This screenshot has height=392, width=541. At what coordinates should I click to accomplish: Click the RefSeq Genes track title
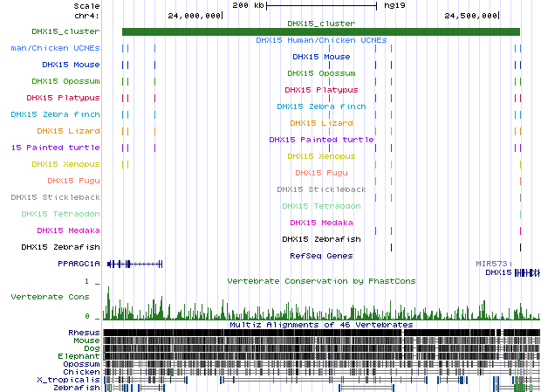(321, 256)
